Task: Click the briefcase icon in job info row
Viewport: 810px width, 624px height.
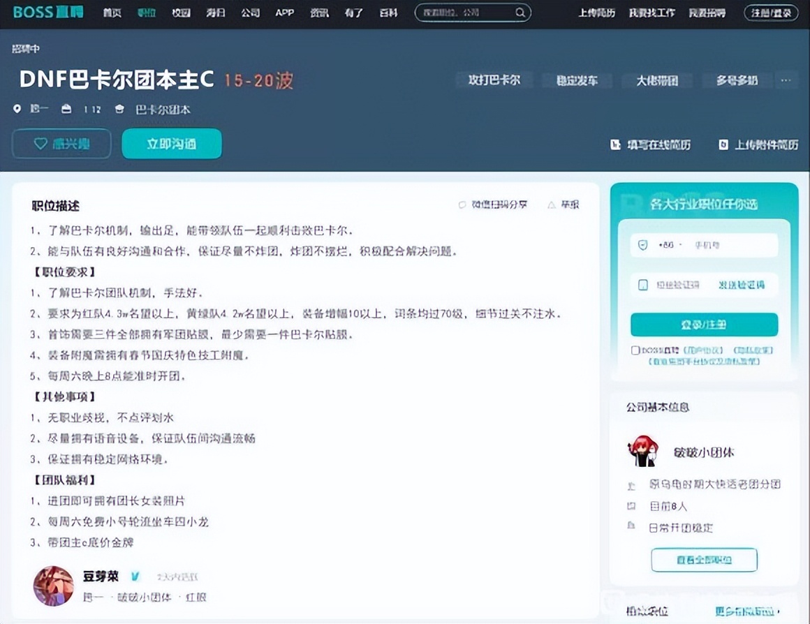Action: coord(66,109)
